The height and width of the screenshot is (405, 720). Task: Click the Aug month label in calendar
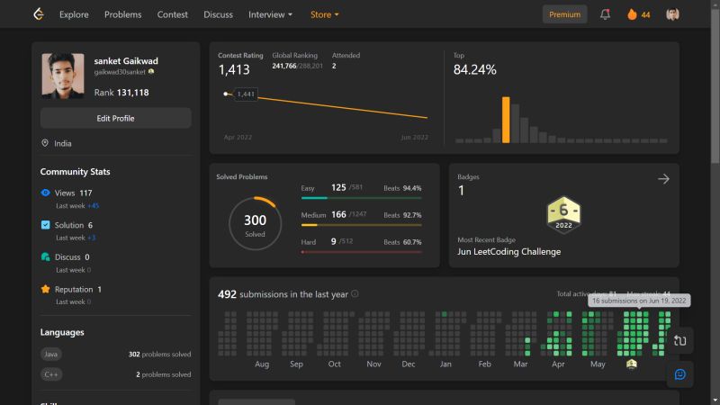click(x=262, y=364)
